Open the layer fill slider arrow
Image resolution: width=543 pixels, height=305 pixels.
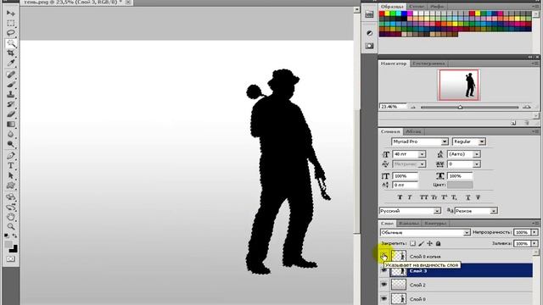click(535, 243)
